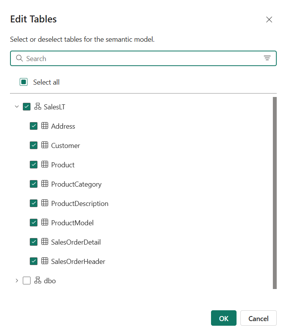This screenshot has height=335, width=286.
Task: Select the ProductModel table label
Action: pos(72,223)
